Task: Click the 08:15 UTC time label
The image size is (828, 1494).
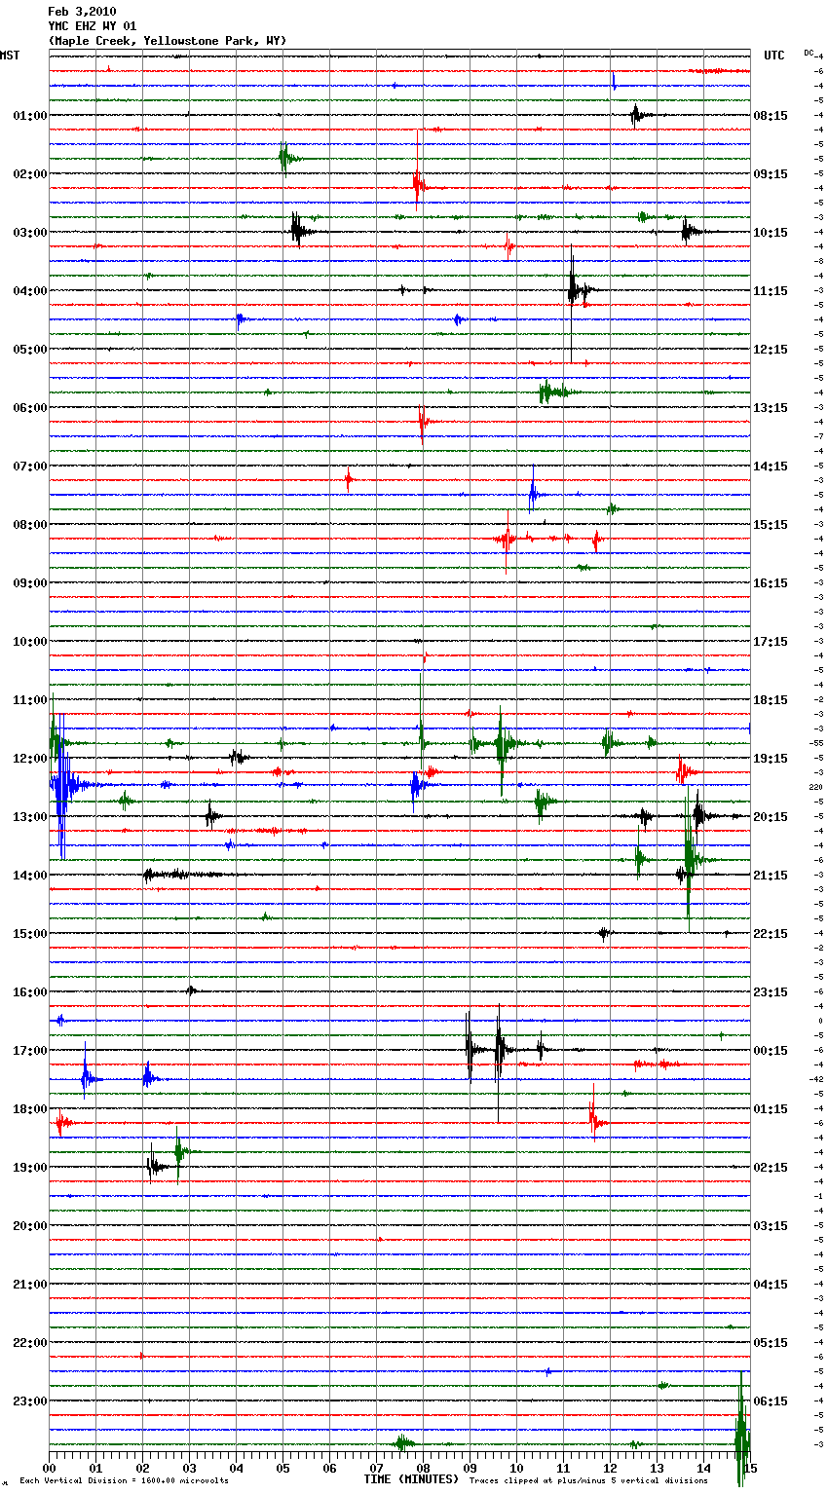Action: pyautogui.click(x=771, y=116)
